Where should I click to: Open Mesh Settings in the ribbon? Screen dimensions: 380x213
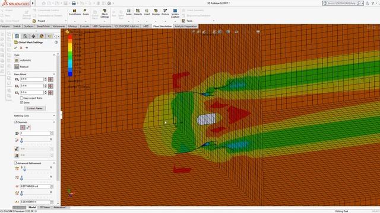coord(104,13)
